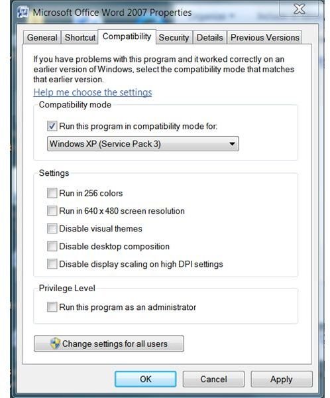Switch to the General tab
330x398 pixels.
pyautogui.click(x=42, y=38)
